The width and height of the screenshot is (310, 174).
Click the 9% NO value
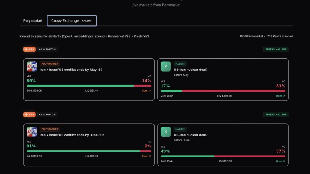[x=148, y=146]
